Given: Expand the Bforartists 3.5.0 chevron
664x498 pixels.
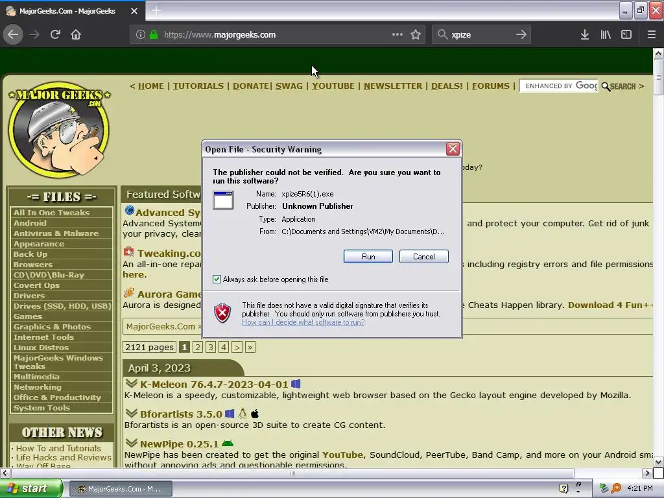Looking at the screenshot, I should pos(131,413).
